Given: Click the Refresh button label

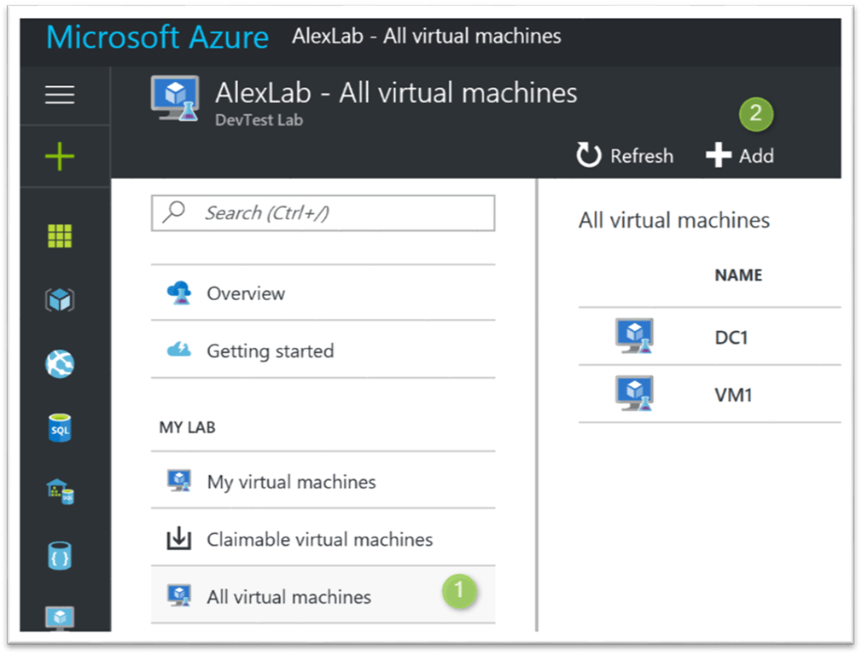Looking at the screenshot, I should click(x=642, y=155).
